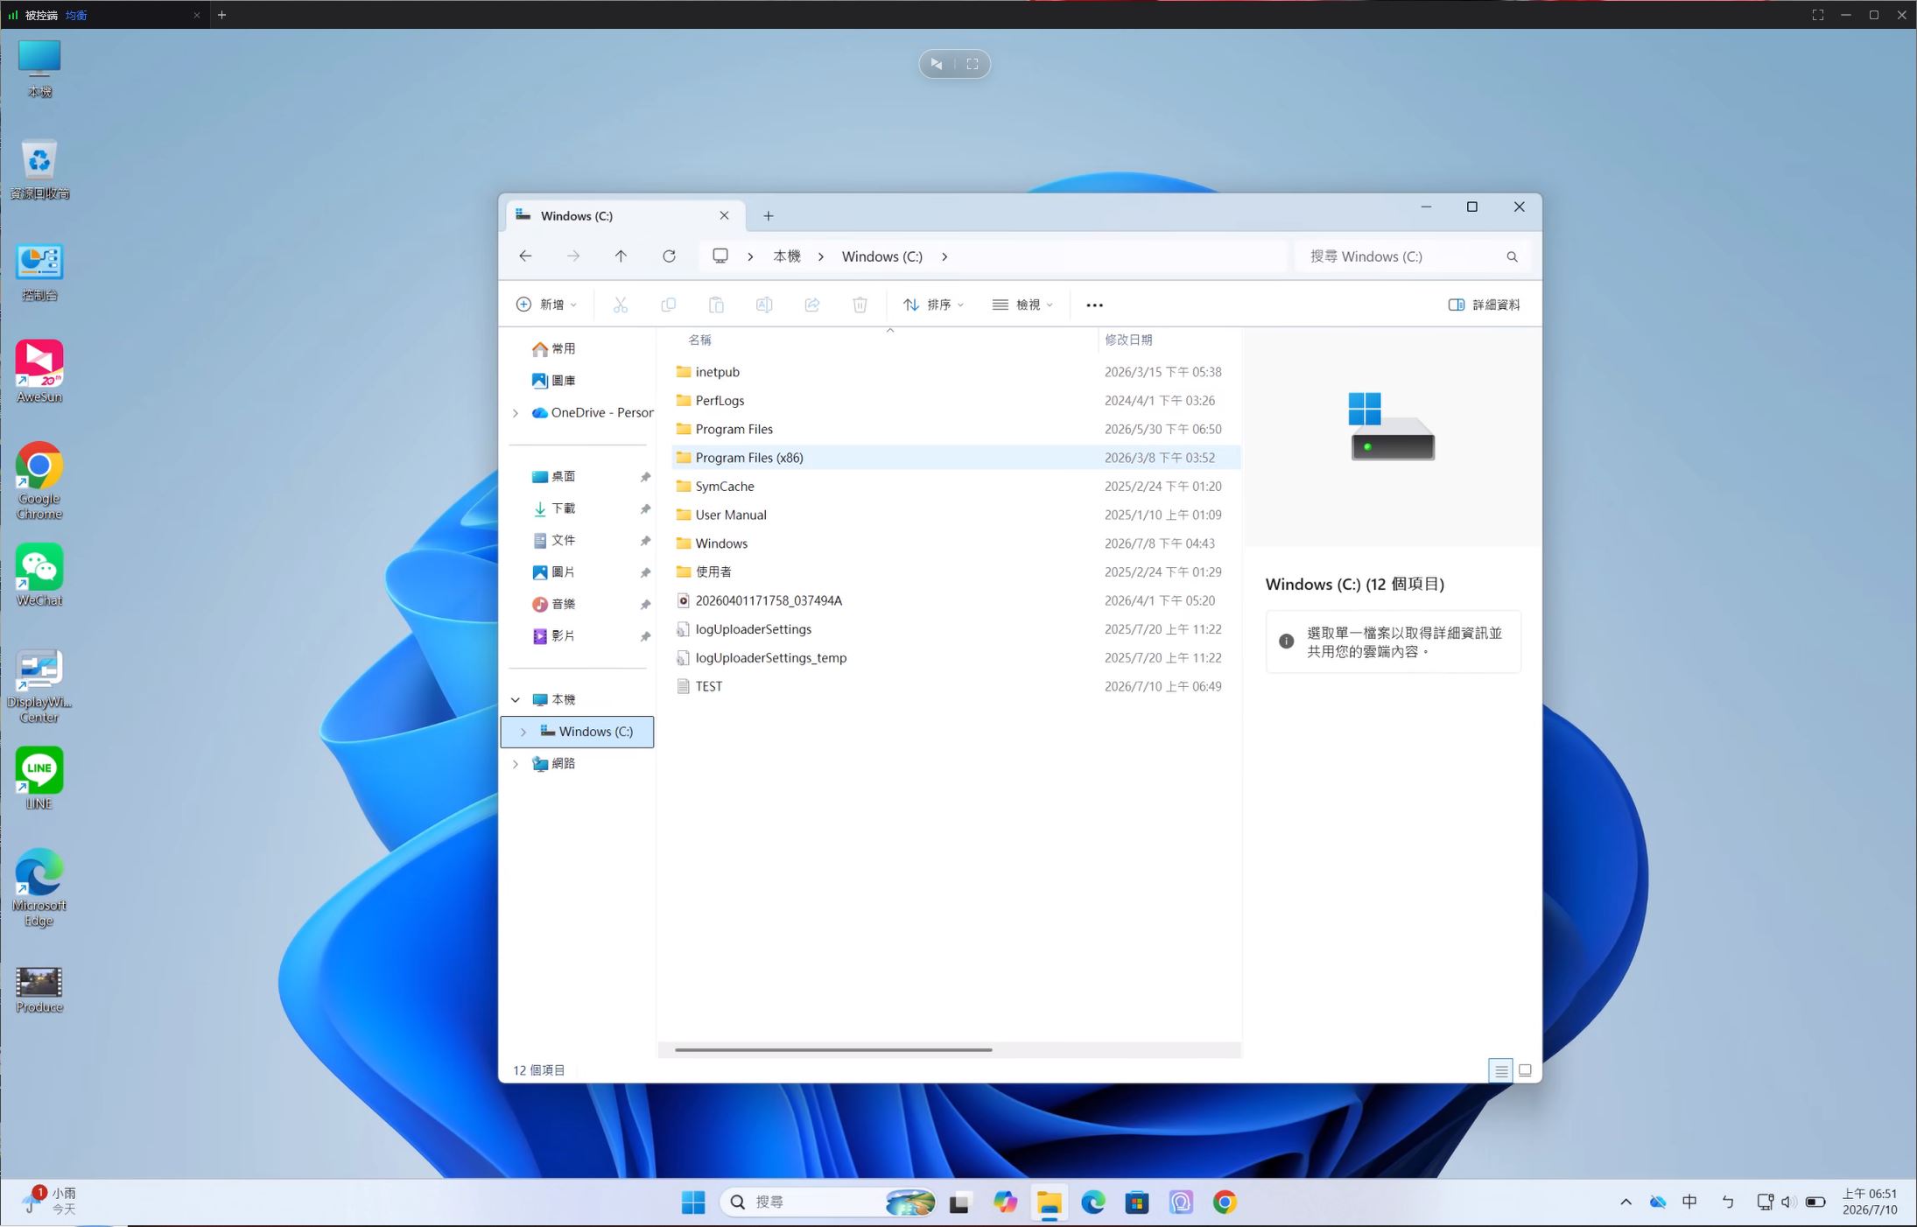Screen dimensions: 1917x1227
Task: Open WeChat desktop shortcut icon
Action: pos(39,575)
